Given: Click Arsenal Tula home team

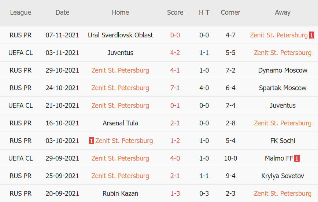Looking at the screenshot, I should [121, 123].
